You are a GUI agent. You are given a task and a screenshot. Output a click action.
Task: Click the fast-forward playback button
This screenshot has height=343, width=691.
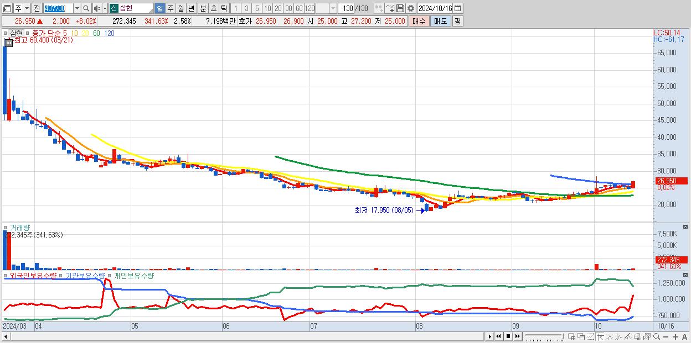coord(517,336)
